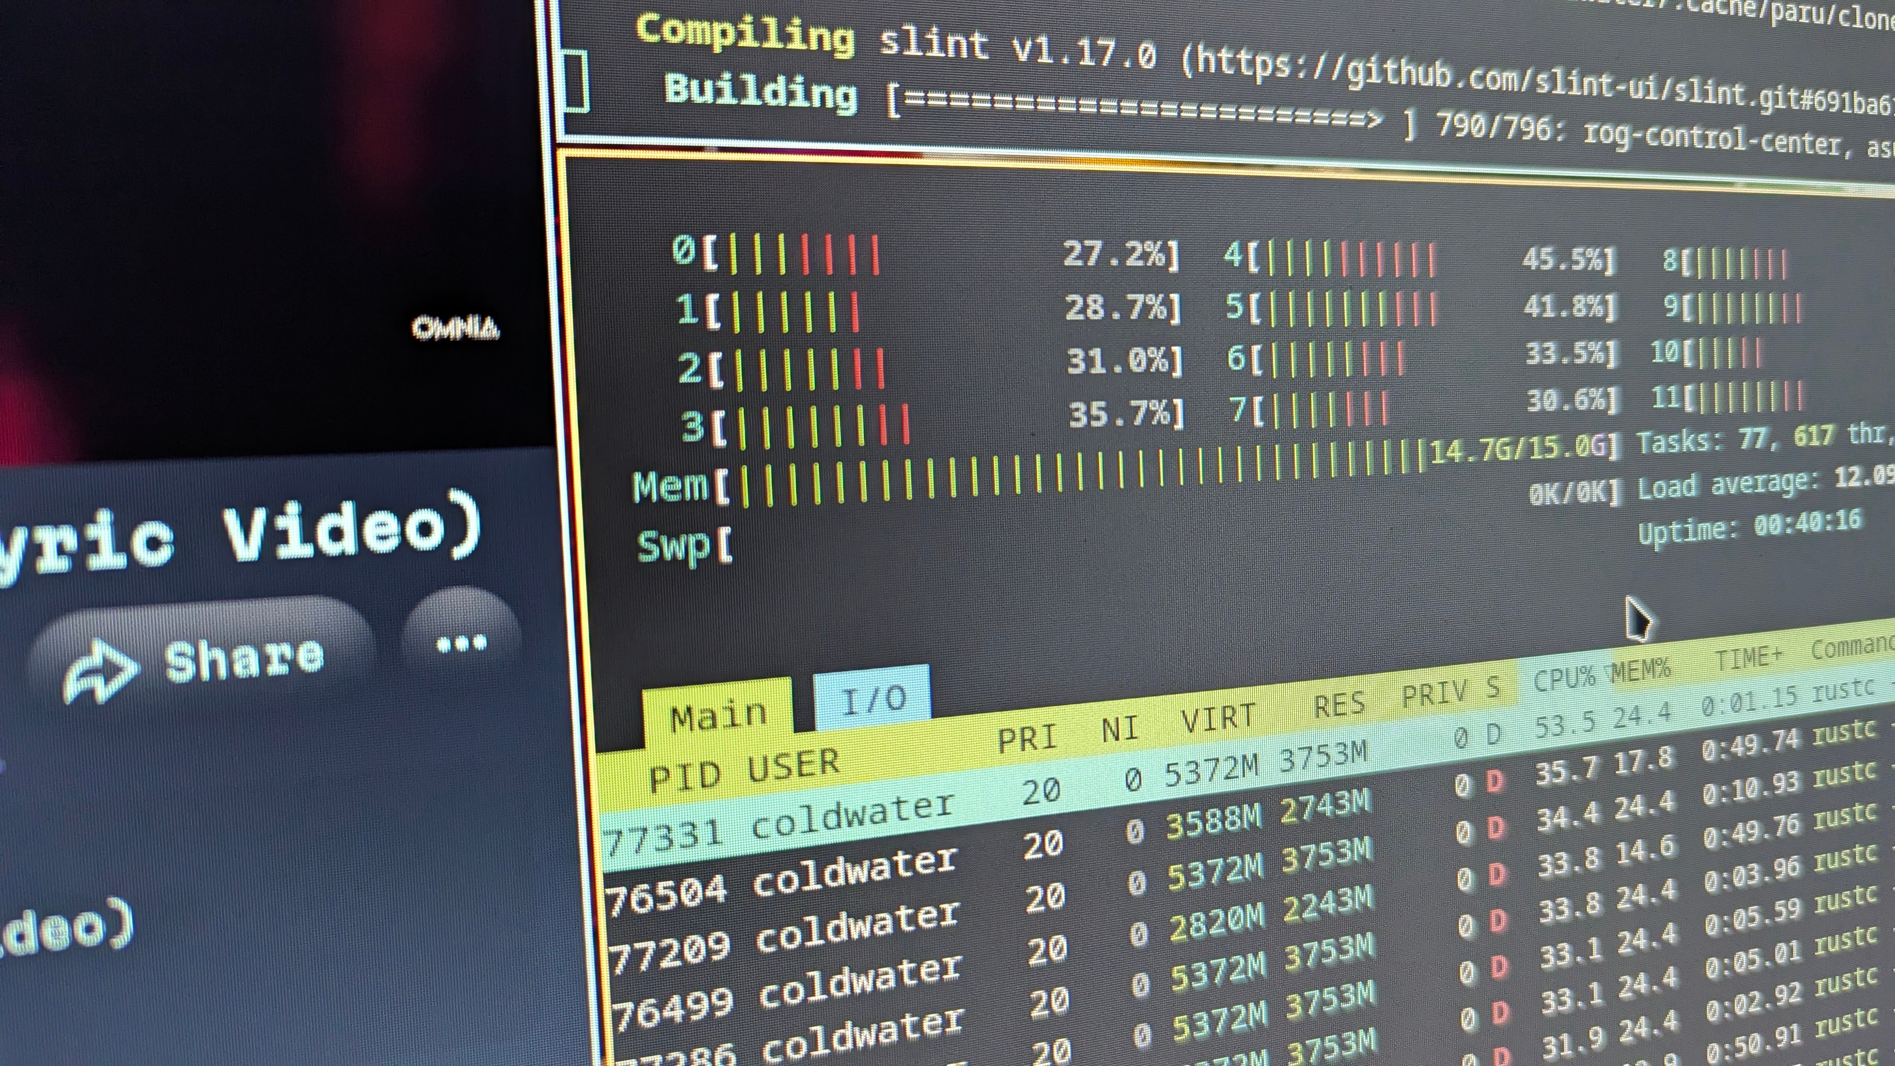This screenshot has height=1066, width=1895.
Task: Open the three-dot more actions menu
Action: (x=461, y=644)
